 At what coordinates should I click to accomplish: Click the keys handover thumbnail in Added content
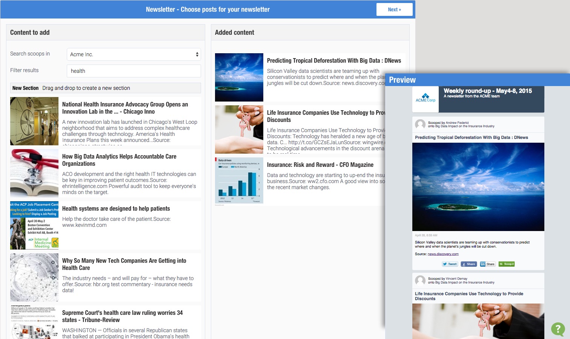click(239, 129)
